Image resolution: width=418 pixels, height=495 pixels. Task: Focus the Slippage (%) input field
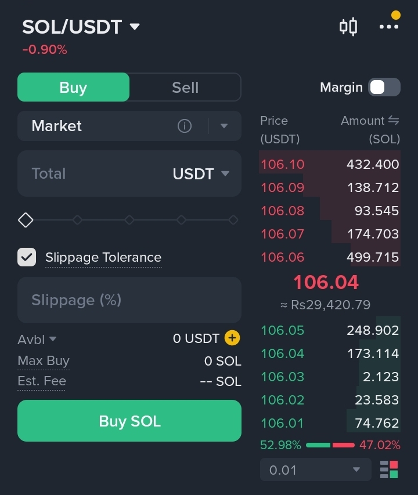[x=129, y=300]
